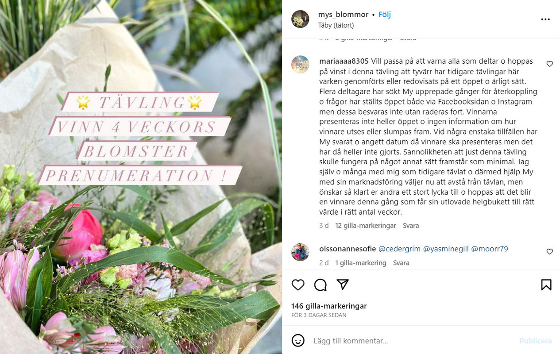
Task: Open mys_blommor profile avatar
Action: (x=300, y=19)
